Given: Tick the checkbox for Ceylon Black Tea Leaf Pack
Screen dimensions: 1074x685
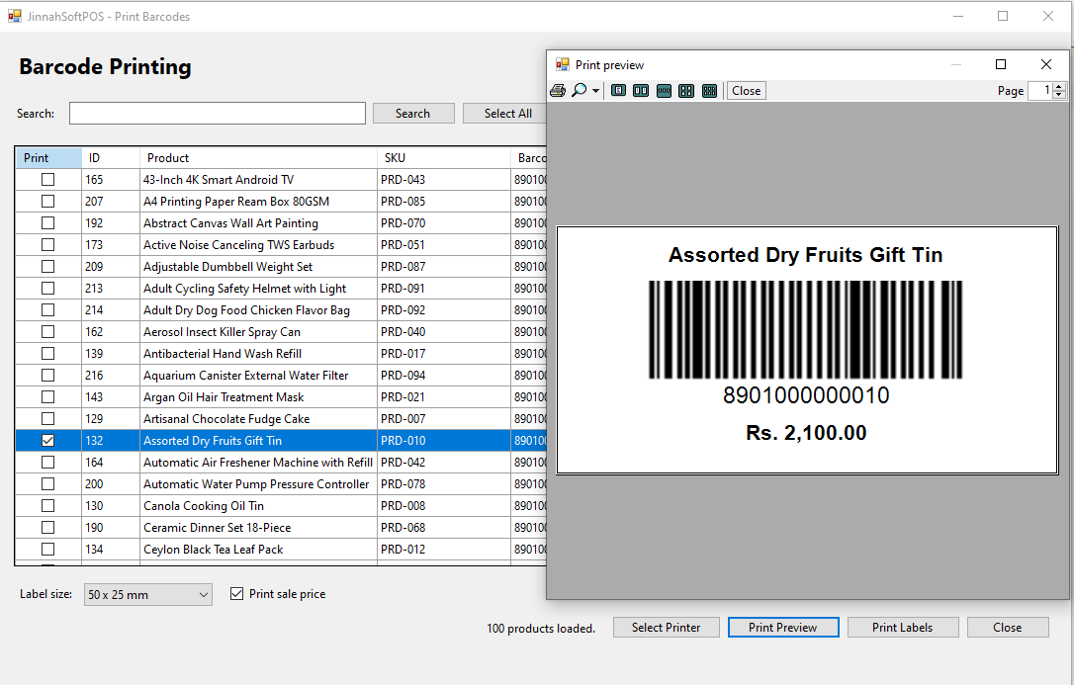Looking at the screenshot, I should [47, 549].
